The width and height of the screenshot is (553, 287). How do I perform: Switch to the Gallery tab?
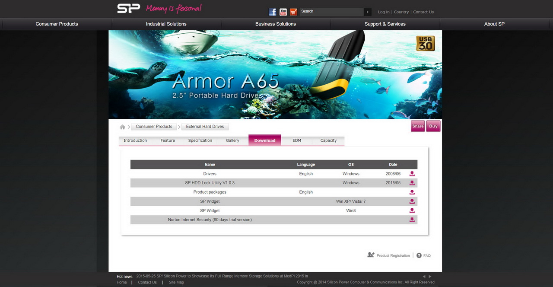(x=232, y=140)
